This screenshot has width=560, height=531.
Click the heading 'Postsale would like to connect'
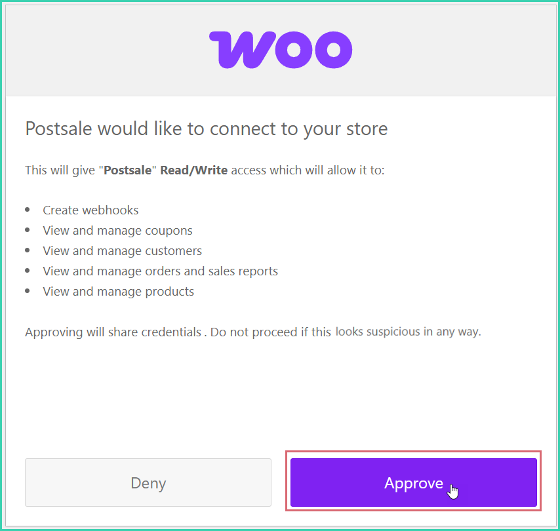click(x=206, y=128)
